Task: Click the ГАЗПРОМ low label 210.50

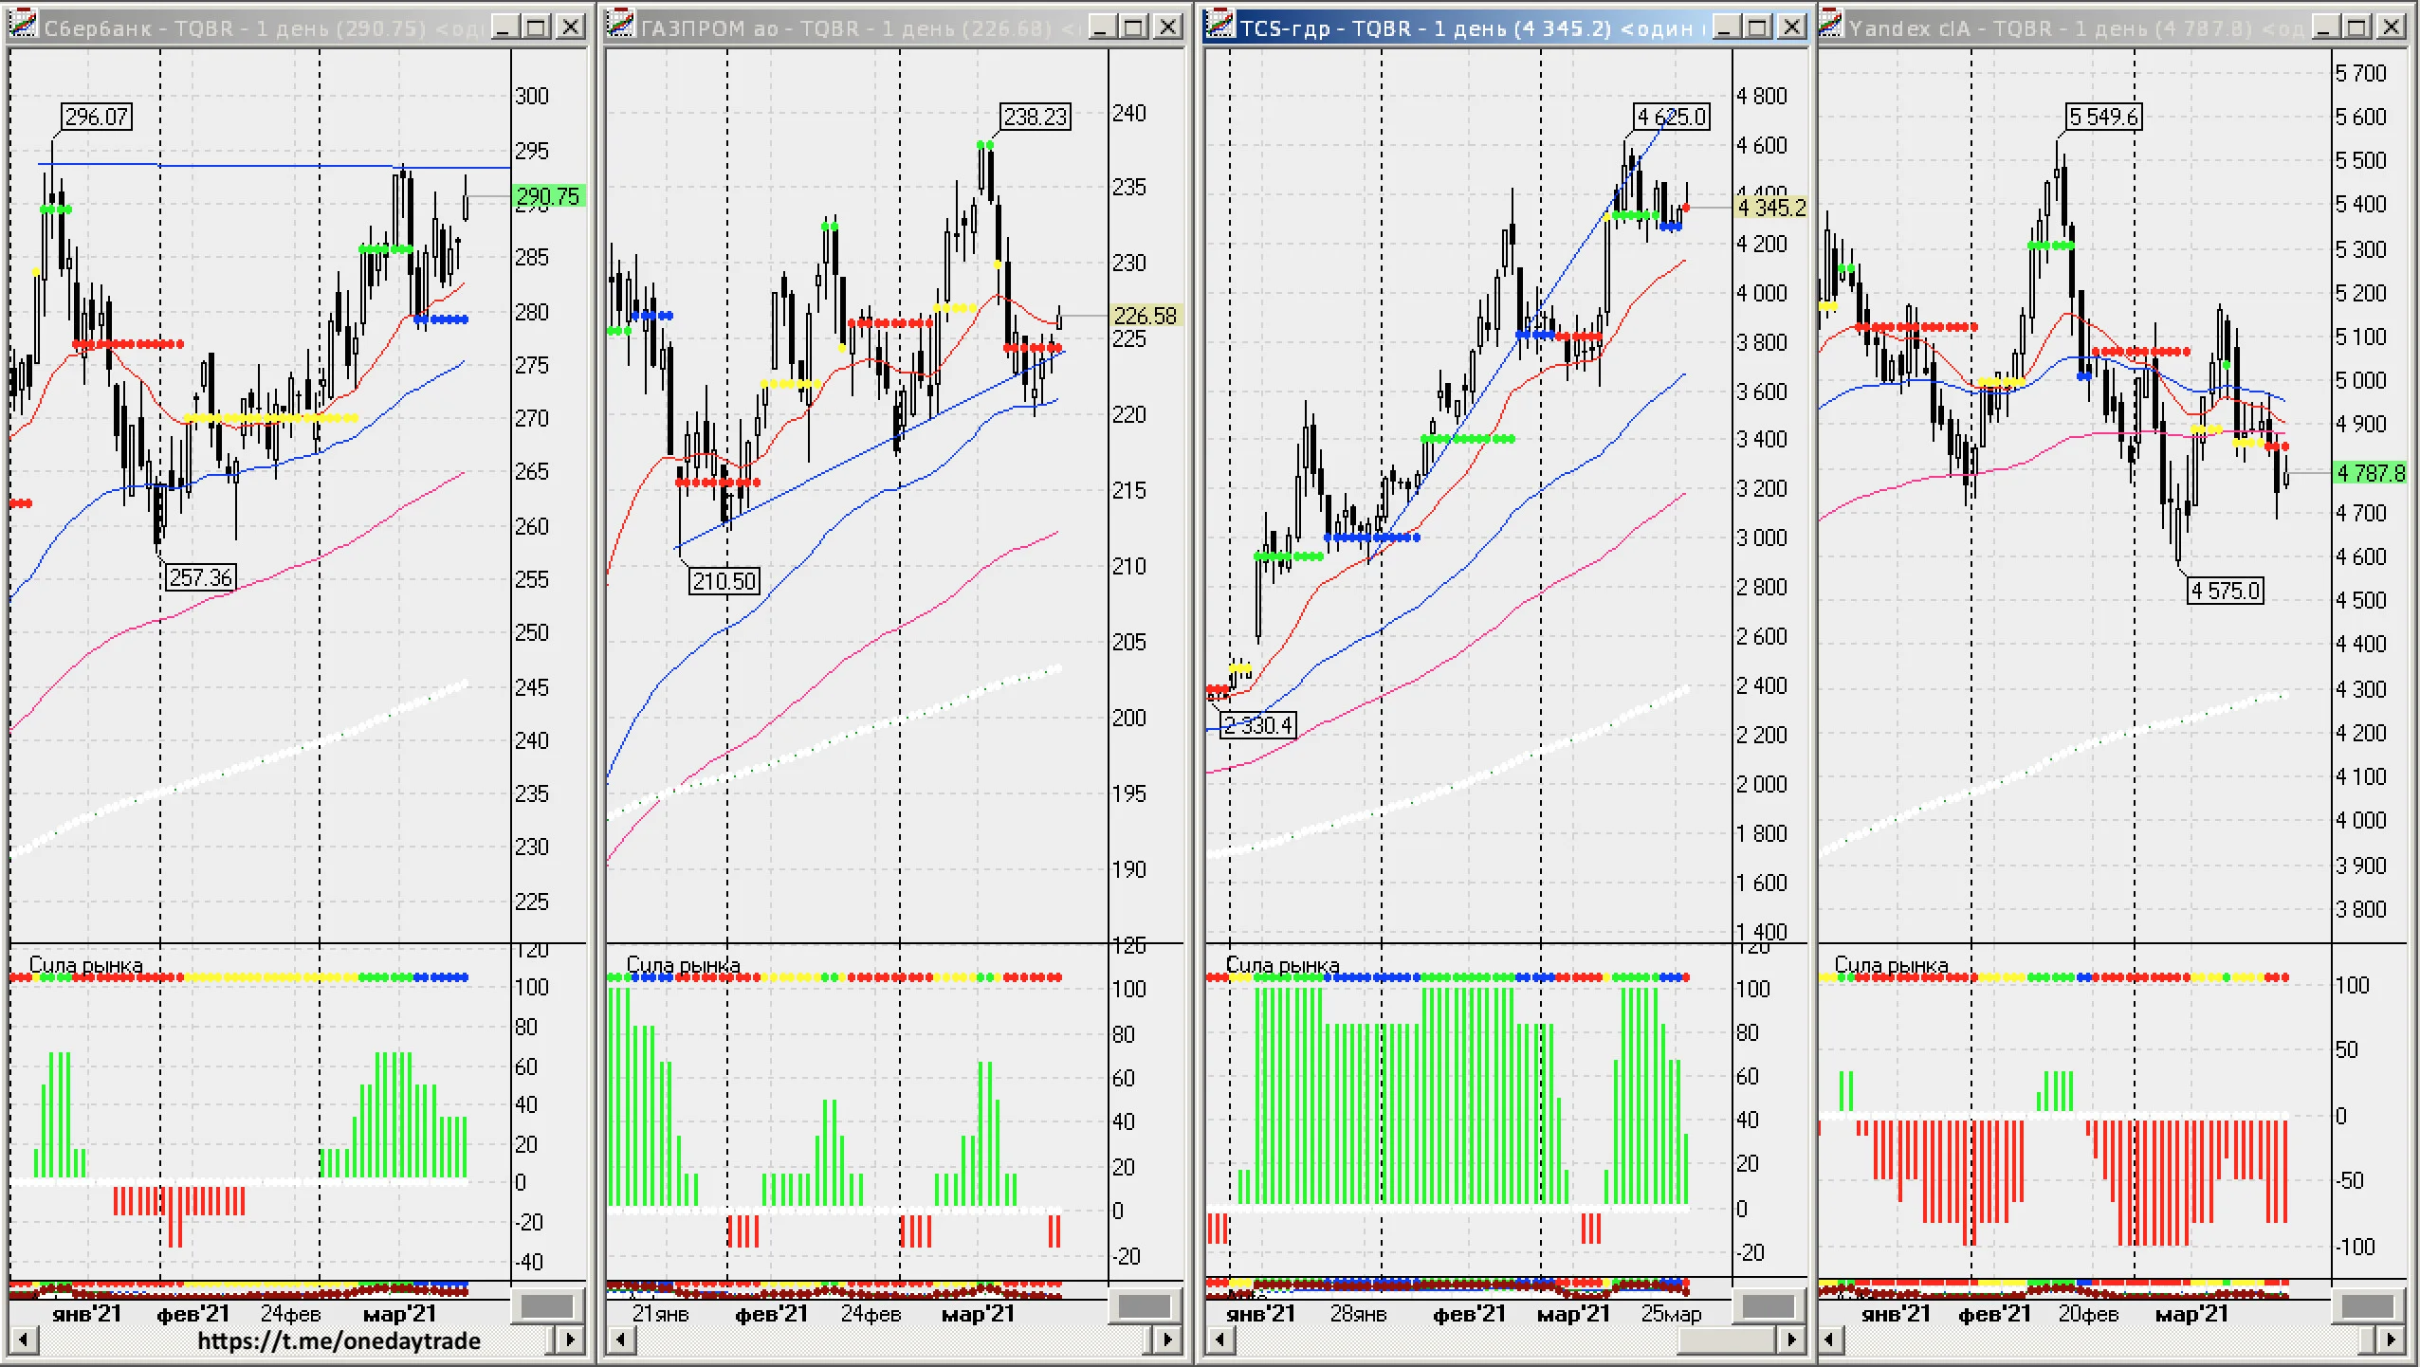Action: (x=724, y=581)
